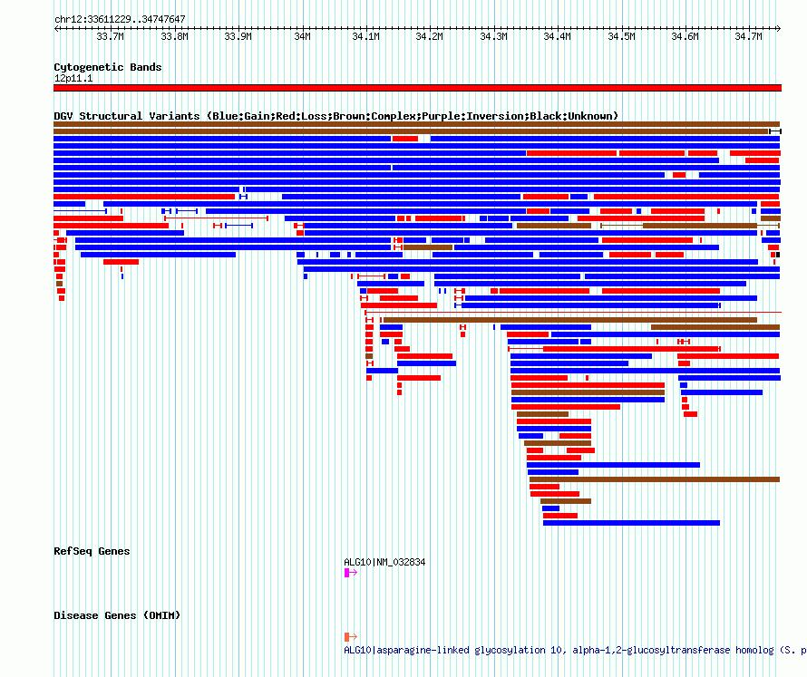Click the right arrowhead of the coordinate ruler
Viewport: 807px width, 677px height.
[779, 29]
